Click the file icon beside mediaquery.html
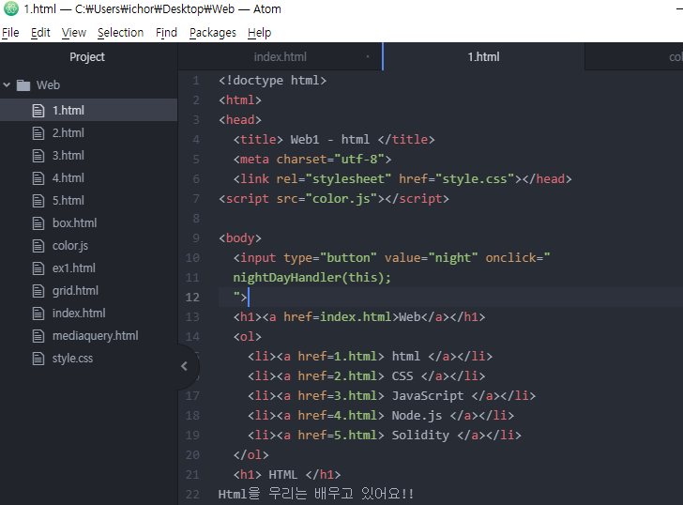 pos(38,336)
